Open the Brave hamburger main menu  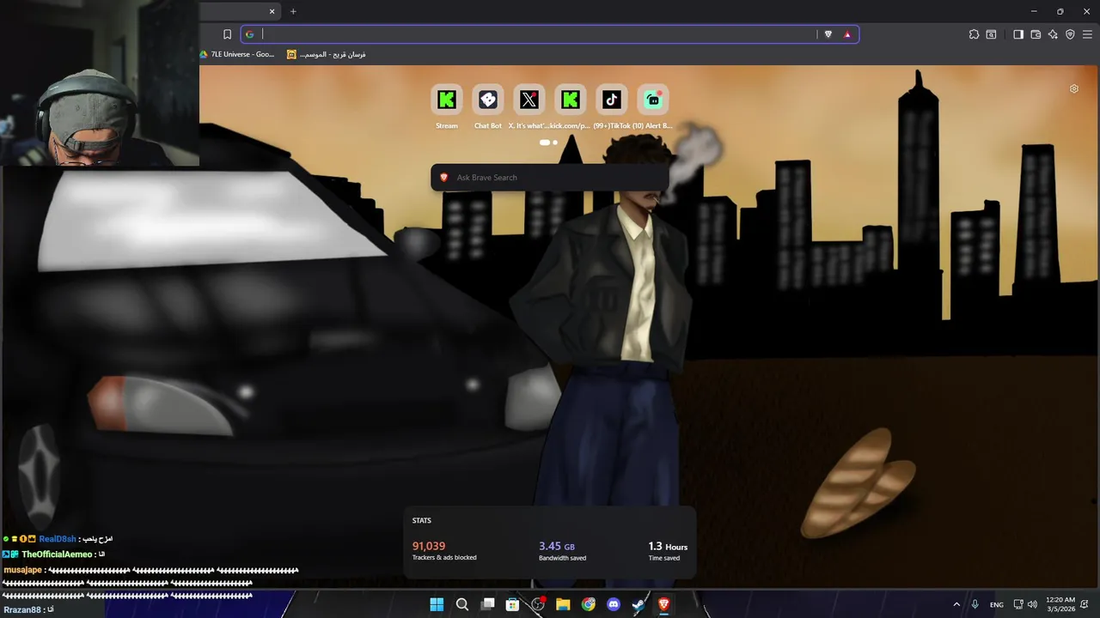tap(1087, 34)
